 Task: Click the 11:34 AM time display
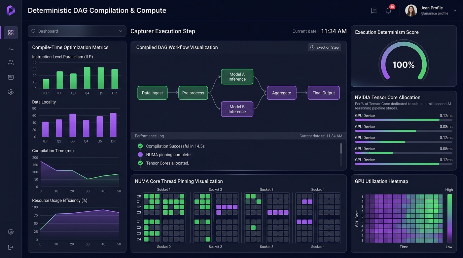tap(334, 31)
